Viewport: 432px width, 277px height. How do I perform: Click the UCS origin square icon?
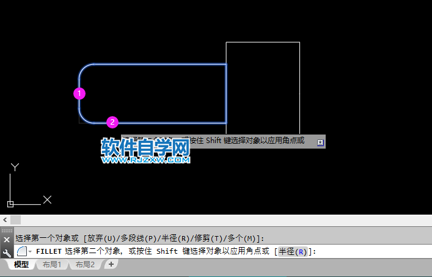[10, 204]
